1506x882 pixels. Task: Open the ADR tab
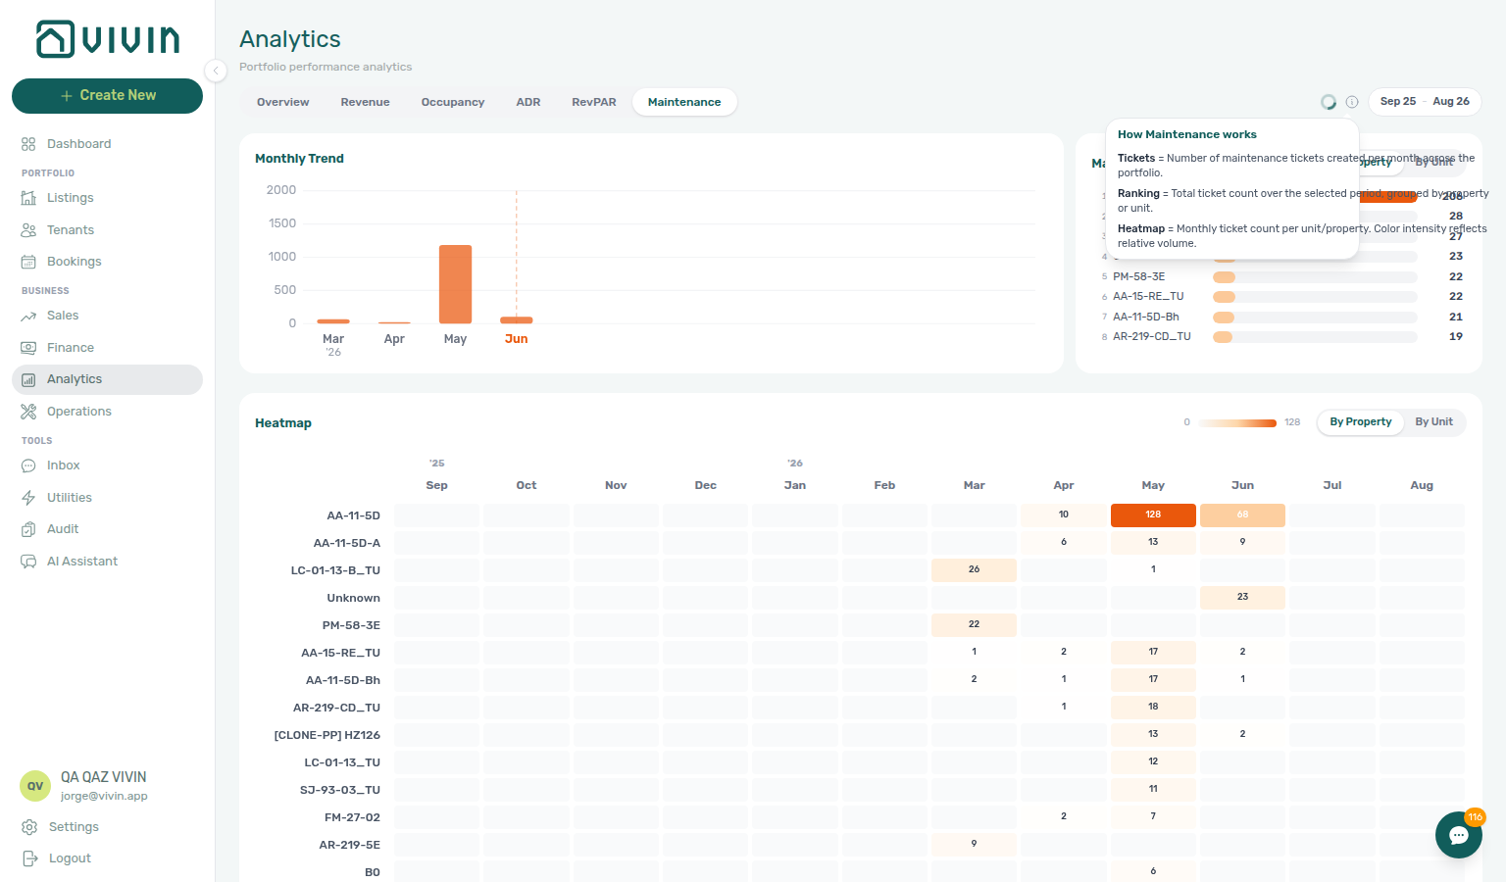[x=528, y=102]
